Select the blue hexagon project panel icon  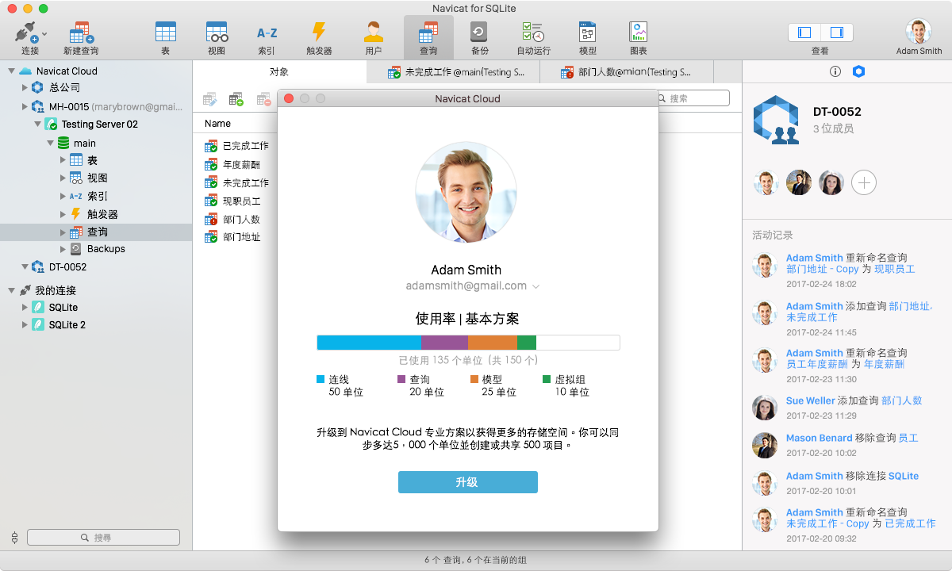[858, 71]
